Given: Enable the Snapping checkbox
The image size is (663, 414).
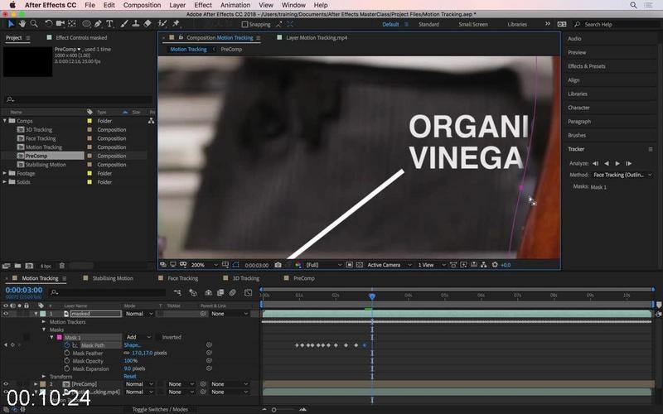Looking at the screenshot, I should (244, 25).
